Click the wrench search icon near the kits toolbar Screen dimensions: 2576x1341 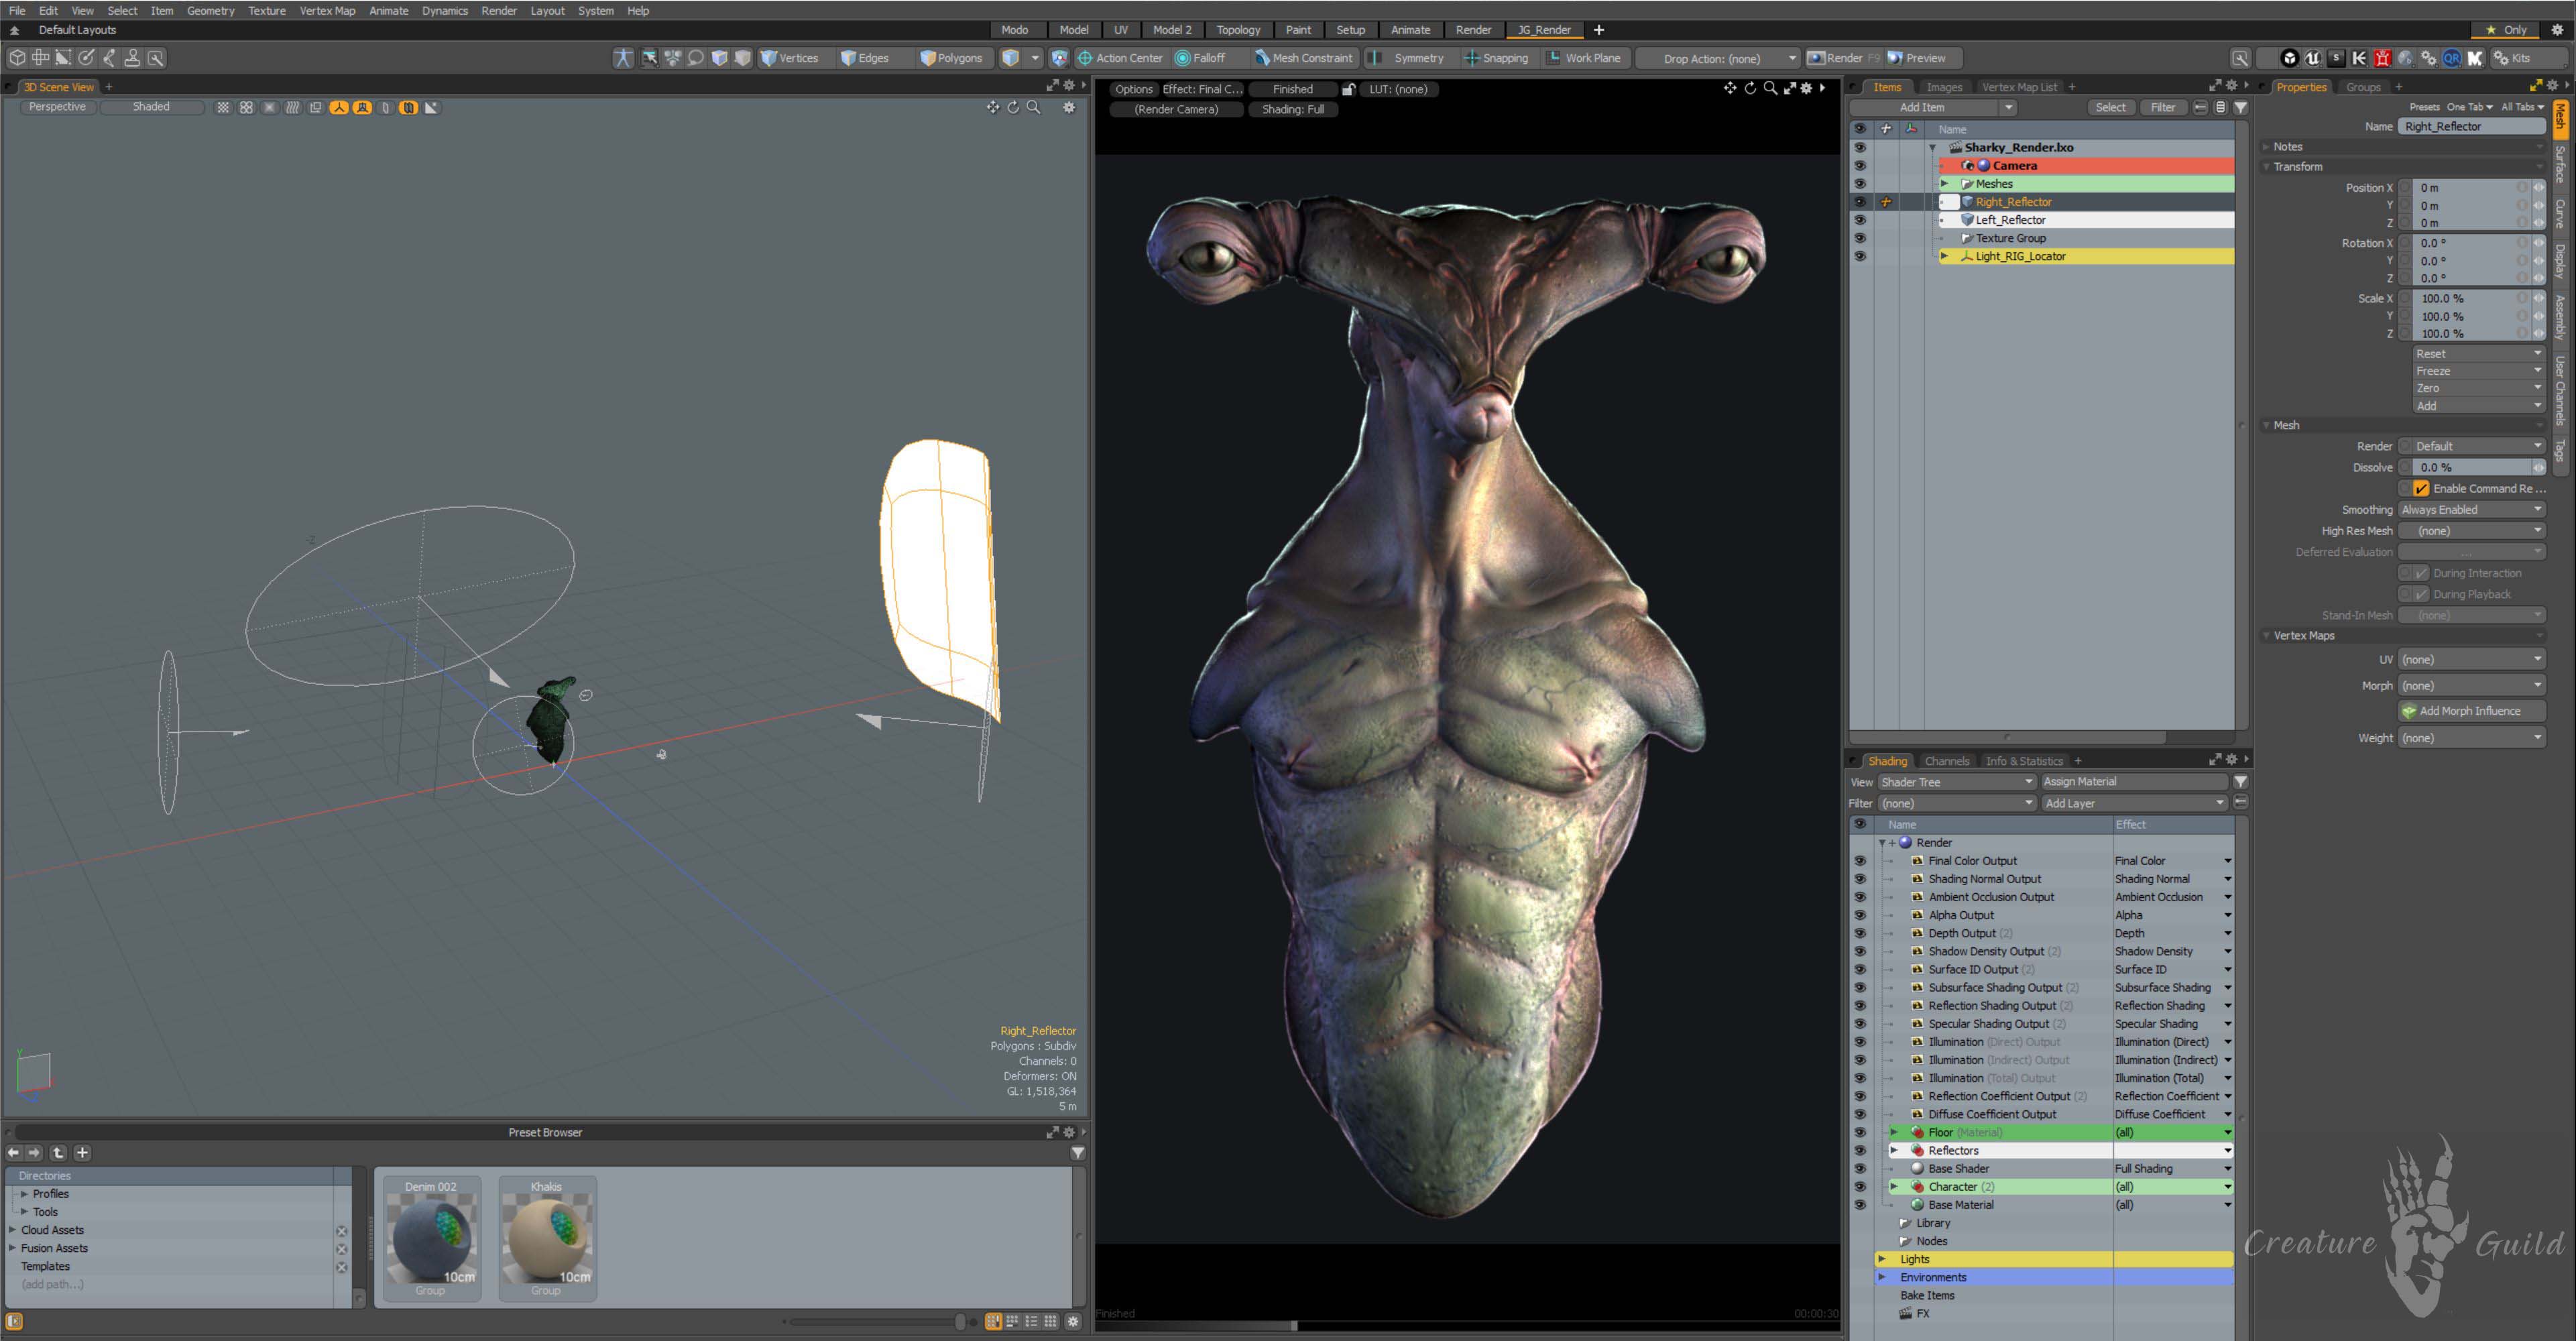point(2240,58)
